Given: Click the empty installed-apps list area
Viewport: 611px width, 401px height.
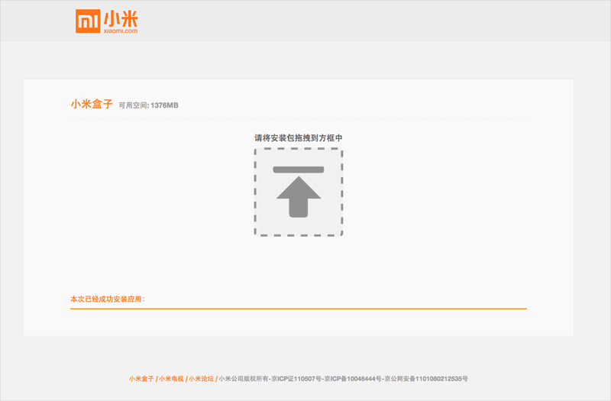Looking at the screenshot, I should pyautogui.click(x=299, y=322).
